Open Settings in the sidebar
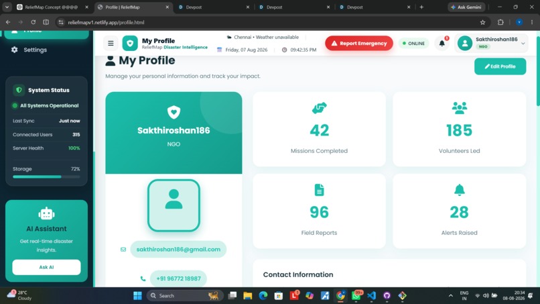The width and height of the screenshot is (540, 304). coord(35,50)
